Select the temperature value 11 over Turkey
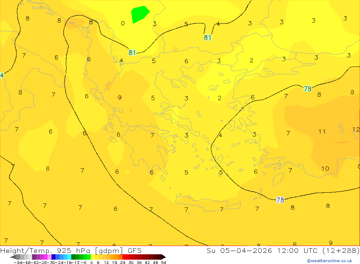The width and height of the screenshot is (360, 264). pos(322,131)
